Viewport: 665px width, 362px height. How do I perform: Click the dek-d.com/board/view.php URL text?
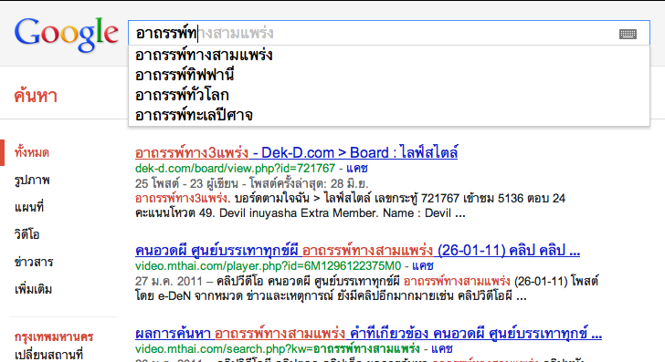coord(236,169)
